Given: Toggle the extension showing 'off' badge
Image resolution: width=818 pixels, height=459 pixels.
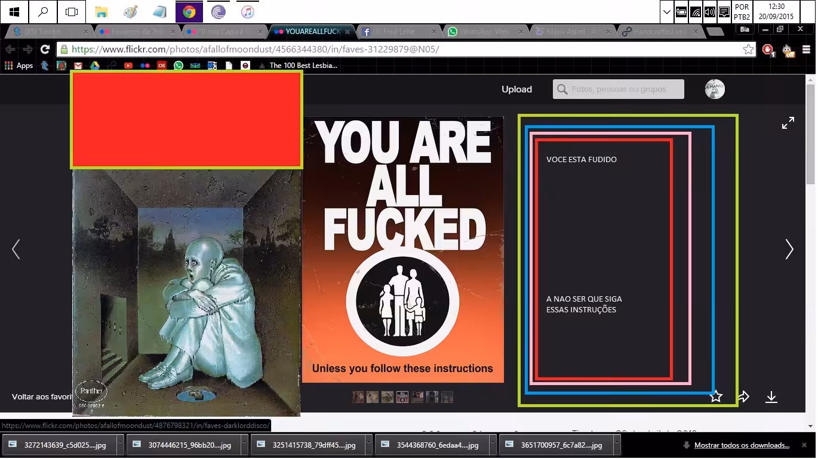Looking at the screenshot, I should tap(788, 50).
